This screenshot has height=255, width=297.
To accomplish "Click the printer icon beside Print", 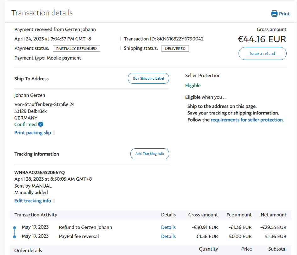I will point(274,13).
